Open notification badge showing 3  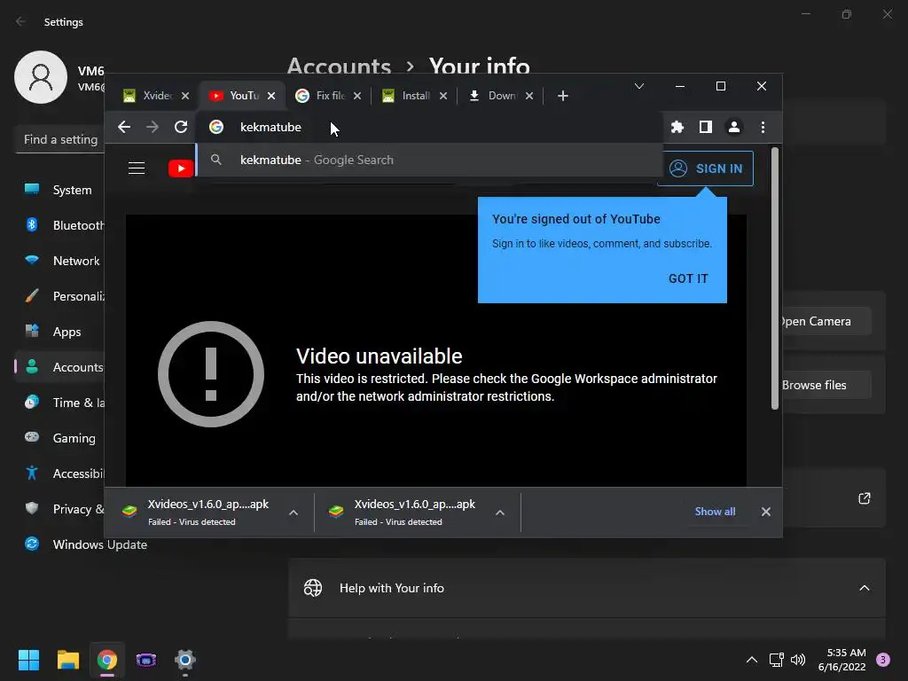(883, 660)
